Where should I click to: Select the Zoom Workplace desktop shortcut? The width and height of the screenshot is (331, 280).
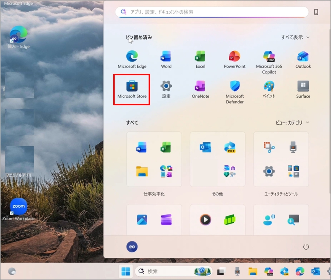pos(18,210)
